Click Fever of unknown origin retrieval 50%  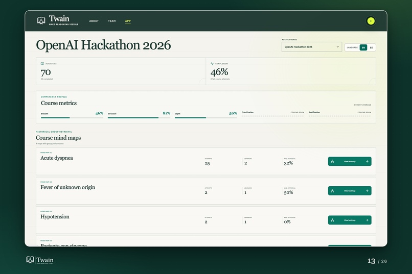point(288,192)
